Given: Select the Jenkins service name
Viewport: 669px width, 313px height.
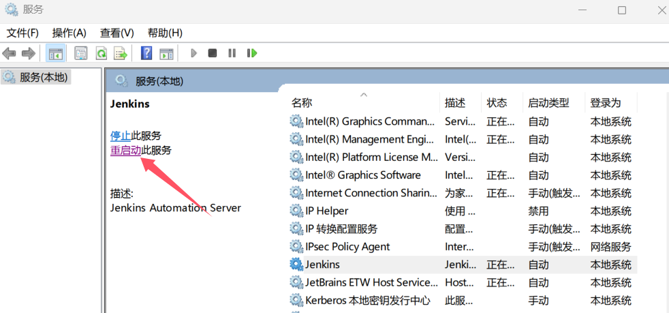Looking at the screenshot, I should 322,265.
